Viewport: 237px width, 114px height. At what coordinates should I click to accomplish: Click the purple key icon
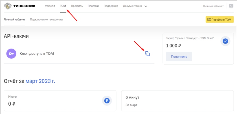click(11, 54)
